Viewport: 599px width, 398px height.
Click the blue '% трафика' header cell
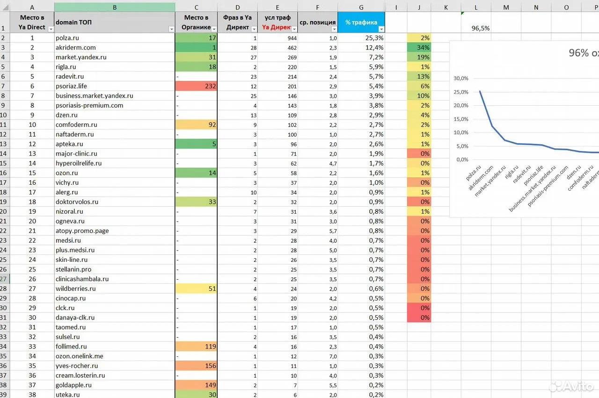361,22
